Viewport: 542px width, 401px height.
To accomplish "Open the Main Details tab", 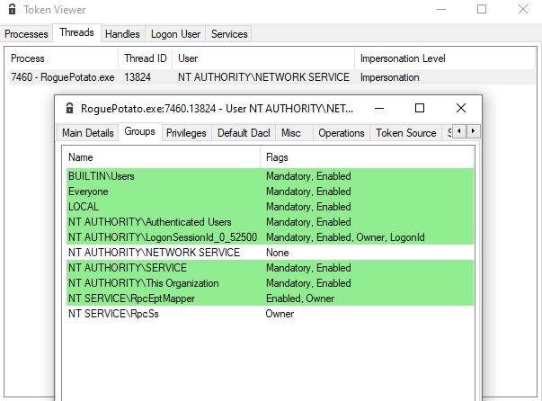I will click(x=87, y=133).
